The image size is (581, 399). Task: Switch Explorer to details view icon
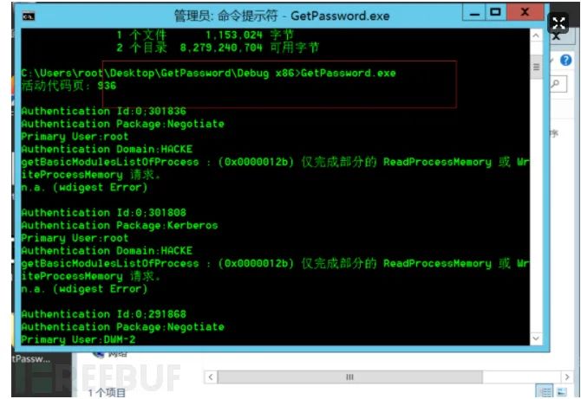coord(545,391)
